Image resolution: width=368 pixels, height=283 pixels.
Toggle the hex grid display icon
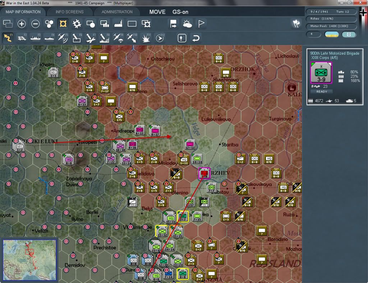point(49,24)
